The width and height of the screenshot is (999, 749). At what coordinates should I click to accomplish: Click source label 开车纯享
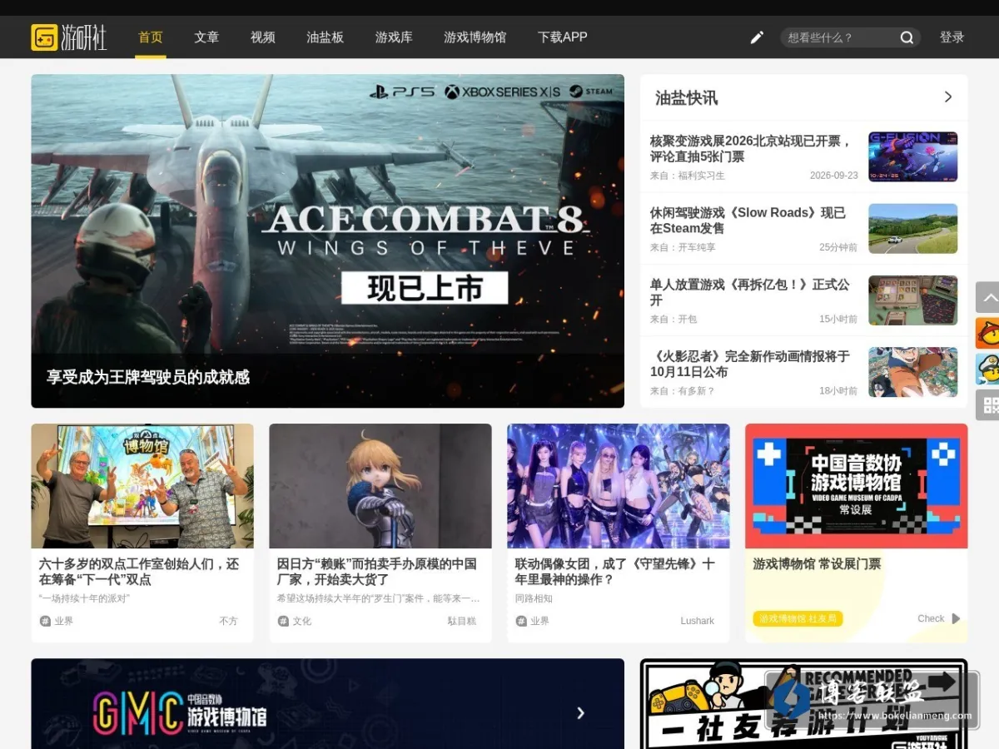click(697, 247)
